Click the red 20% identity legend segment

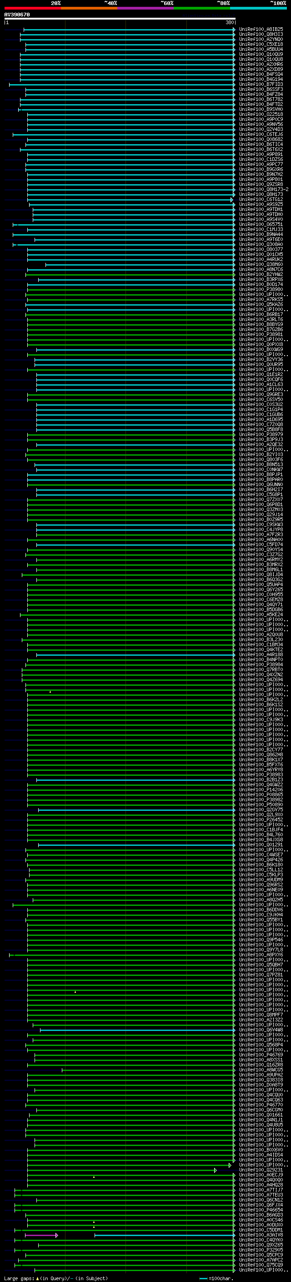[x=32, y=8]
